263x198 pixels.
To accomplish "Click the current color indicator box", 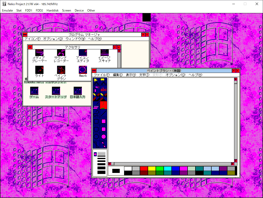I will pos(116,171).
